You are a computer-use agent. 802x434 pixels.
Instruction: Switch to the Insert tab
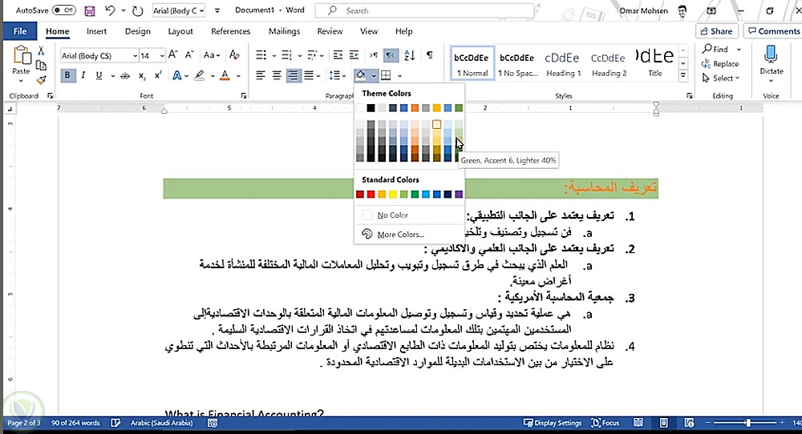coord(97,31)
